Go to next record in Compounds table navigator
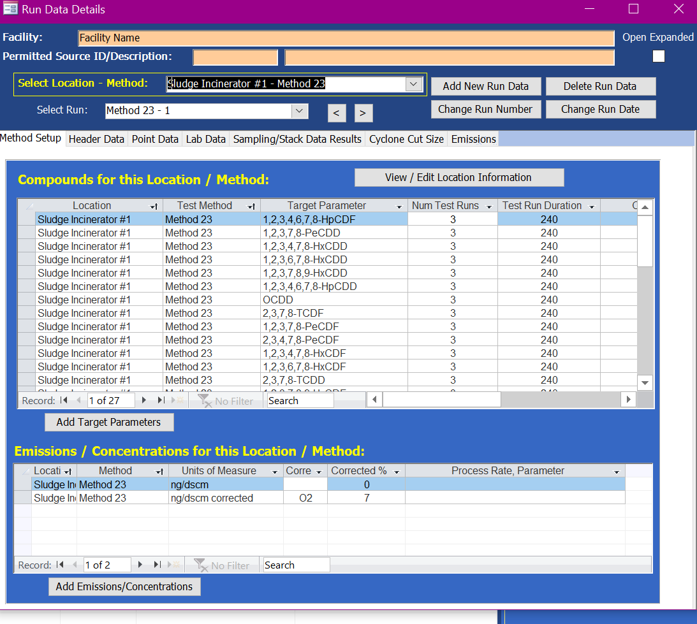 [144, 400]
